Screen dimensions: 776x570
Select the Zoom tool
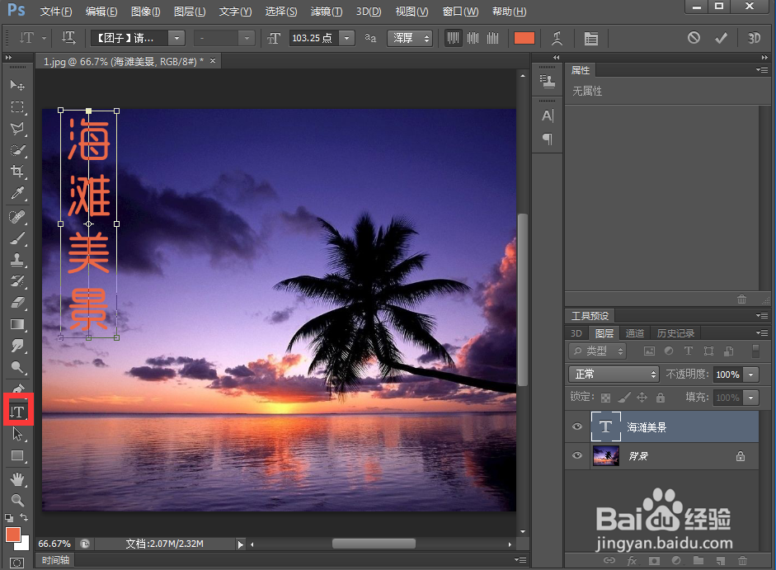tap(17, 500)
